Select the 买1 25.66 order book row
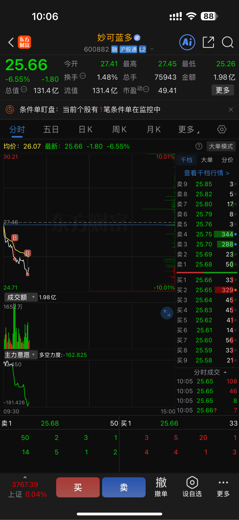 pyautogui.click(x=207, y=280)
